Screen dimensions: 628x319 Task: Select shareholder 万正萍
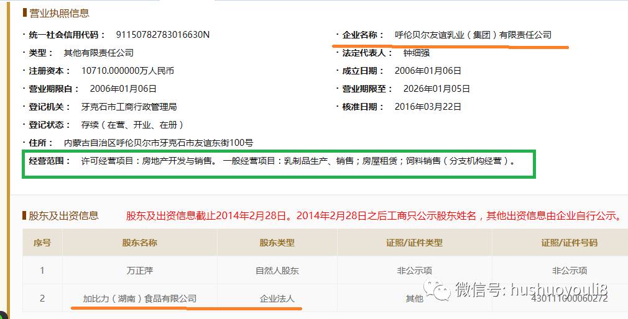[x=140, y=271]
